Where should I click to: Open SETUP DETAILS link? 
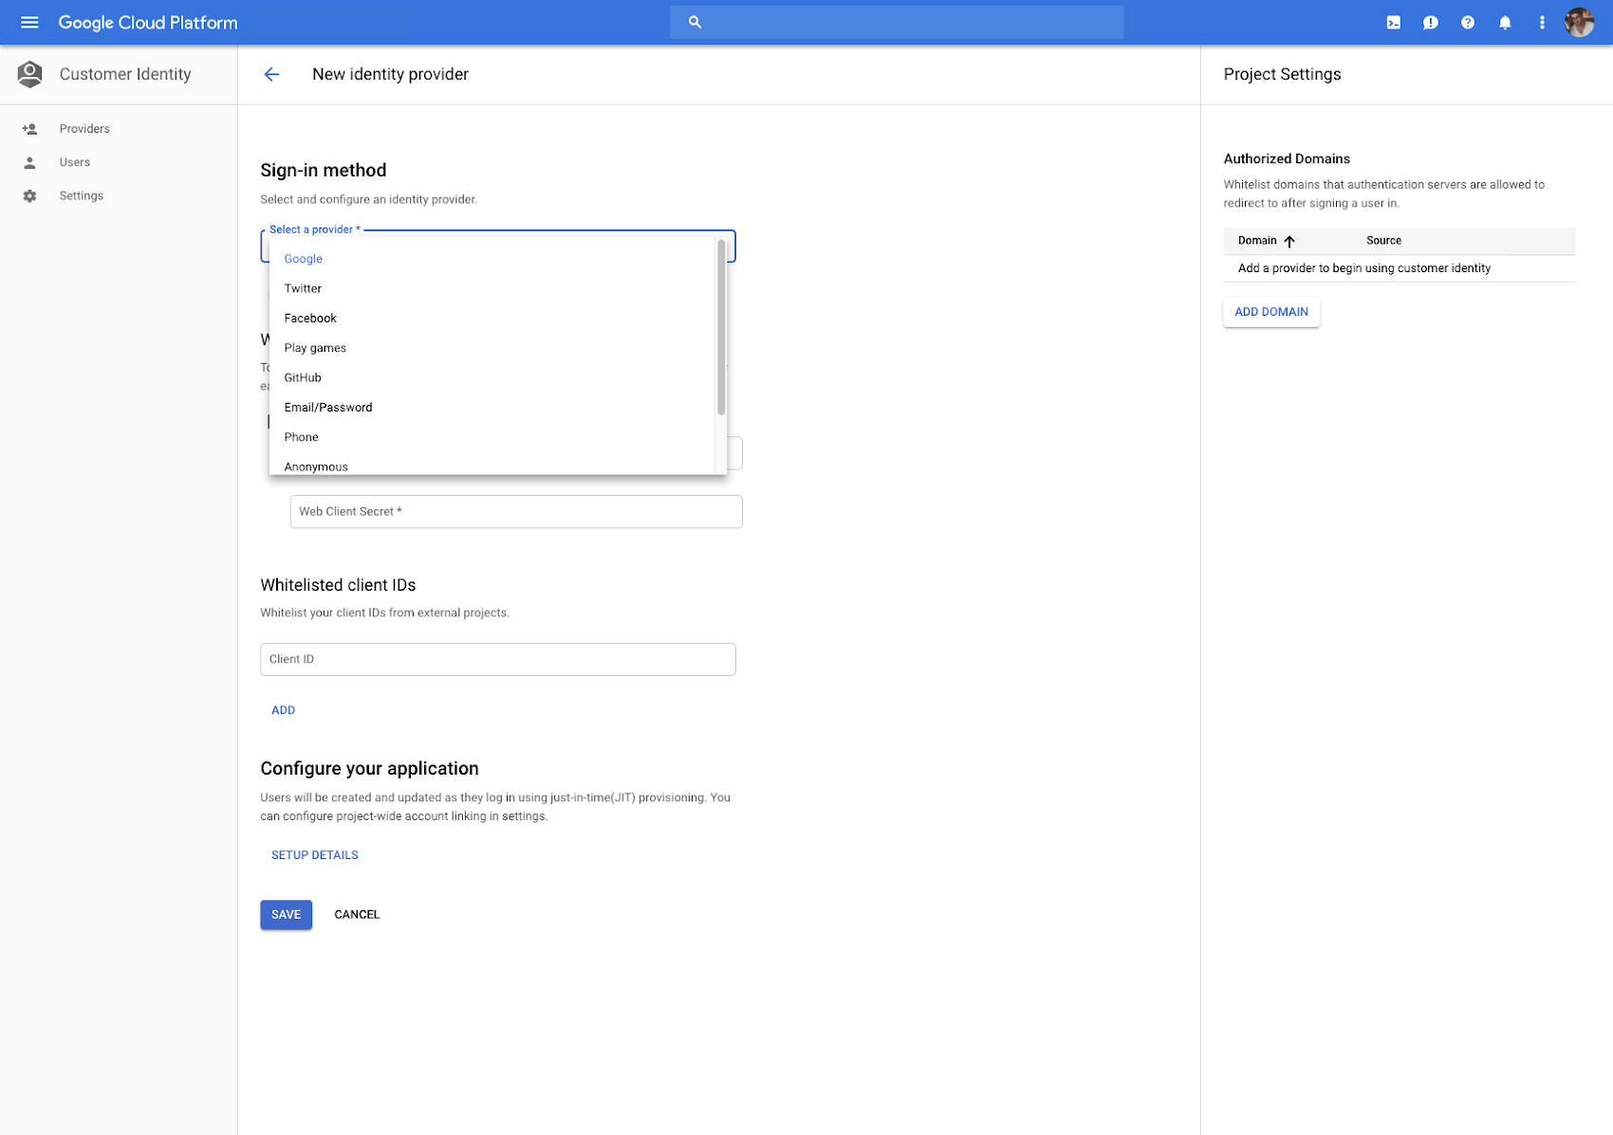tap(315, 855)
